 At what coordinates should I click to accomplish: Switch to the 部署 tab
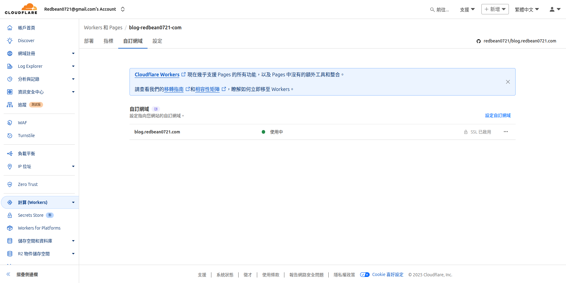[x=89, y=41]
